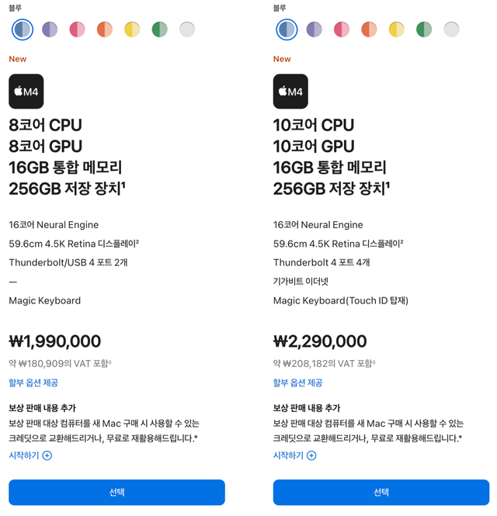Select blue color for 8-core iMac
The image size is (497, 516).
23,29
